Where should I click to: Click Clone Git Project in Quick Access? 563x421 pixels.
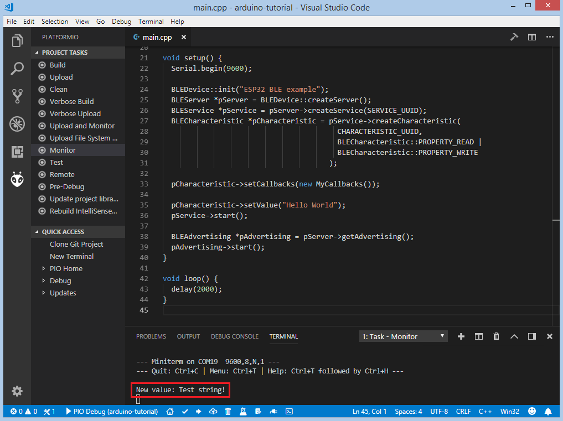pos(76,244)
